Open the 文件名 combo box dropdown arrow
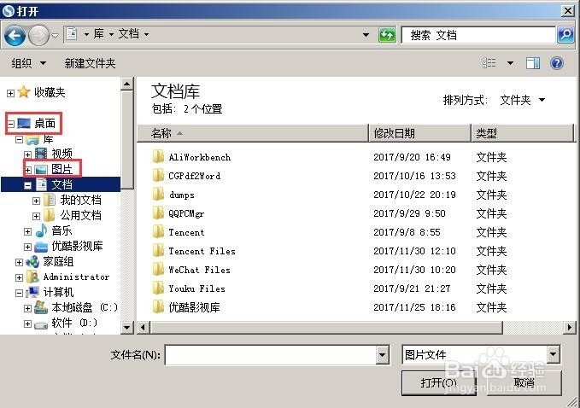Image resolution: width=580 pixels, height=408 pixels. (383, 355)
